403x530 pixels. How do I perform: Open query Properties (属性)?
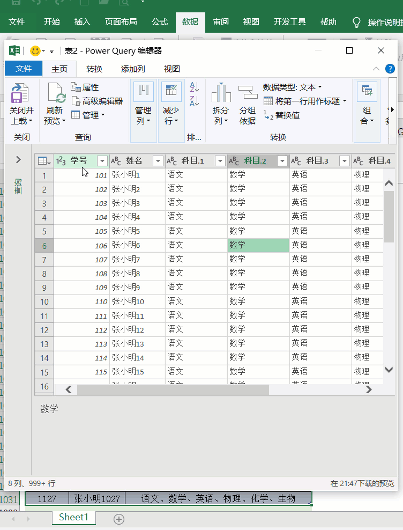point(85,87)
